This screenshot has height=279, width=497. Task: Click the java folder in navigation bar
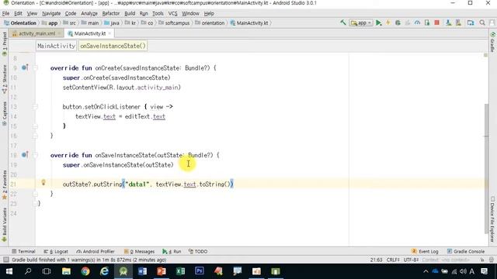112,22
